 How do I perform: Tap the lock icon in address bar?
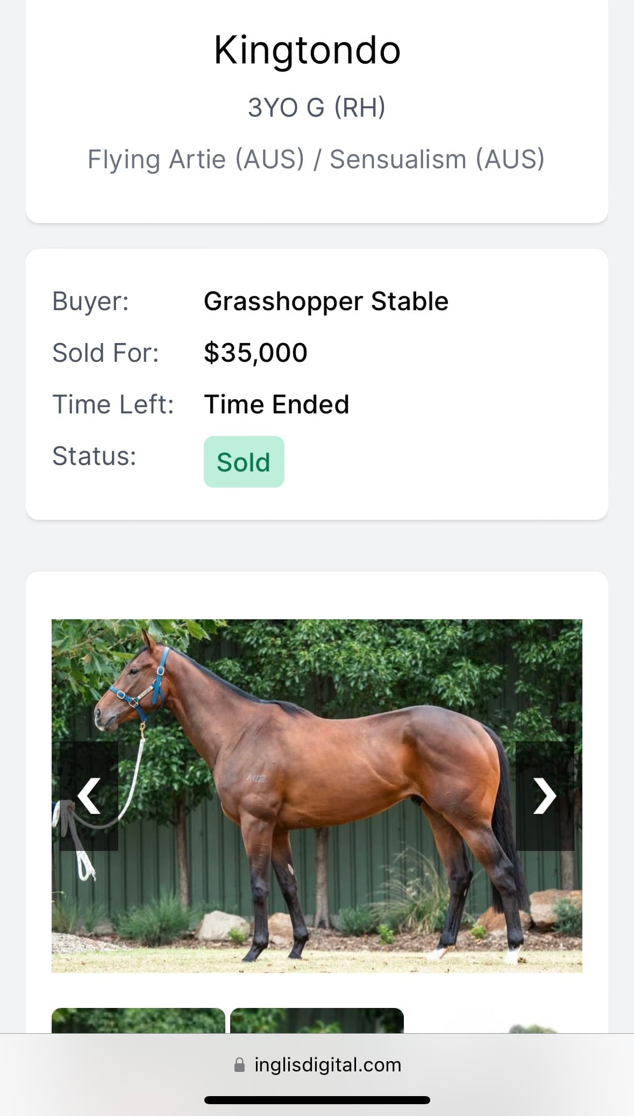point(240,1065)
